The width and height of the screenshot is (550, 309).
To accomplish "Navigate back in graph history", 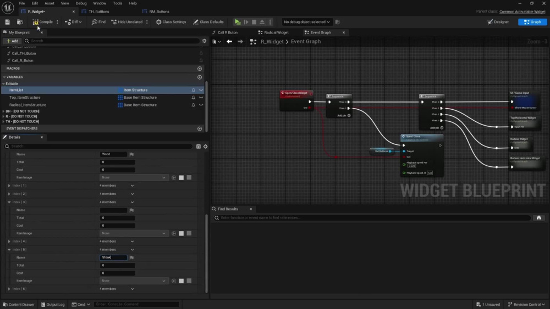I will tap(229, 41).
